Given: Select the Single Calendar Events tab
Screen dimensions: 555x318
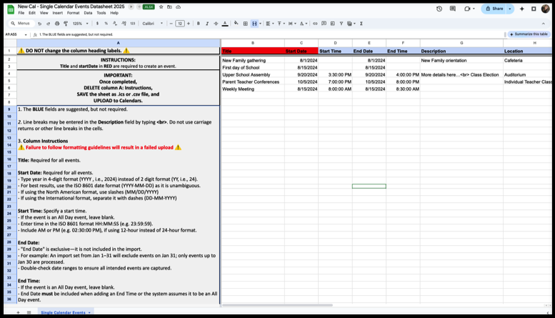Looking at the screenshot, I should pos(66,312).
